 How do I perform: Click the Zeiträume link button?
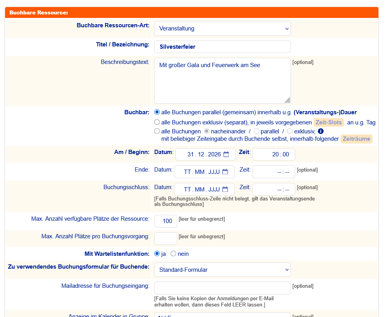click(356, 139)
